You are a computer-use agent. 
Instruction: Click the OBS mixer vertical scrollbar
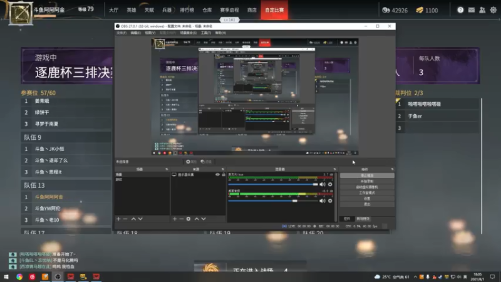pos(336,197)
